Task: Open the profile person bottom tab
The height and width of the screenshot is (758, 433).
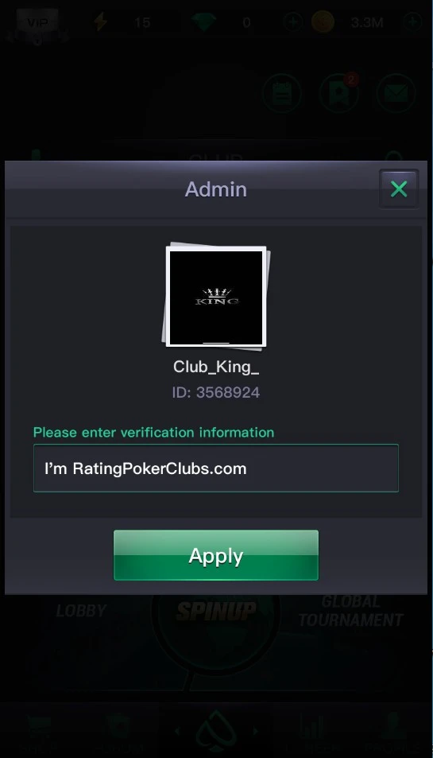Action: [x=392, y=733]
